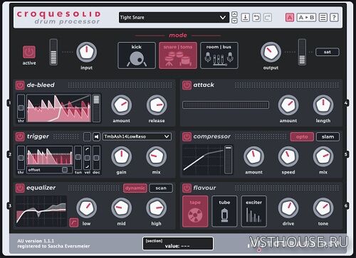Click the "AU version 1.1.1" text

(x=36, y=241)
